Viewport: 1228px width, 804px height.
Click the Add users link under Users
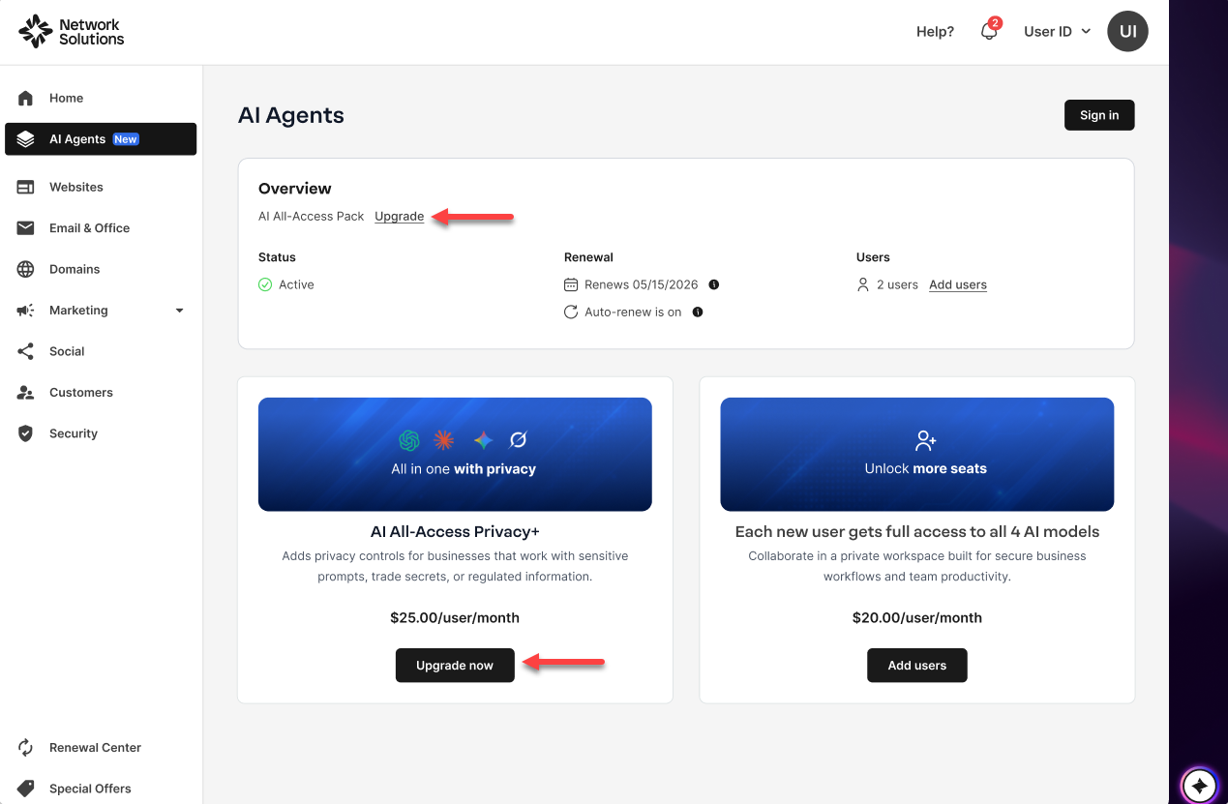point(958,284)
